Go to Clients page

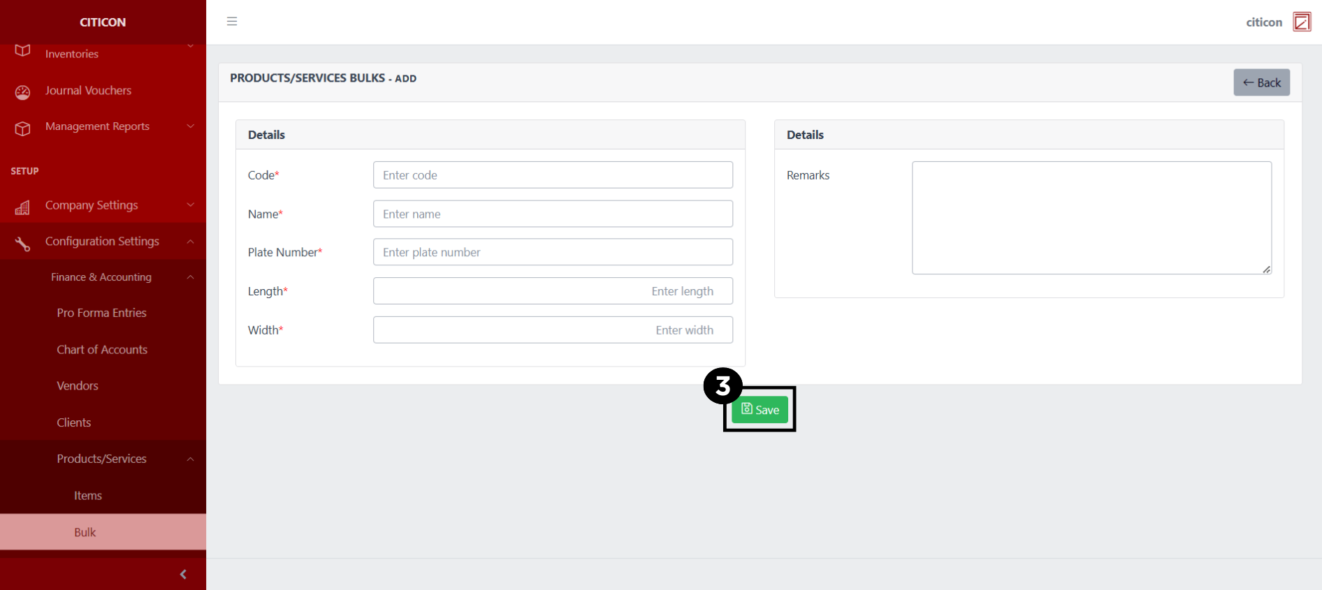click(74, 422)
